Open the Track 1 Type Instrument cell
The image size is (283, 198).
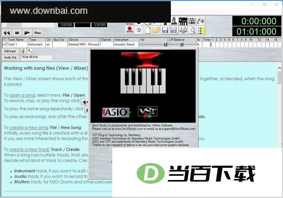[37, 44]
